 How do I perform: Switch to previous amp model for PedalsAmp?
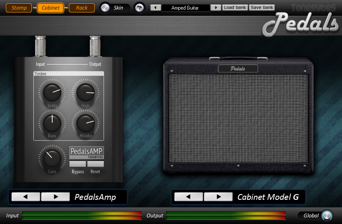click(x=25, y=197)
